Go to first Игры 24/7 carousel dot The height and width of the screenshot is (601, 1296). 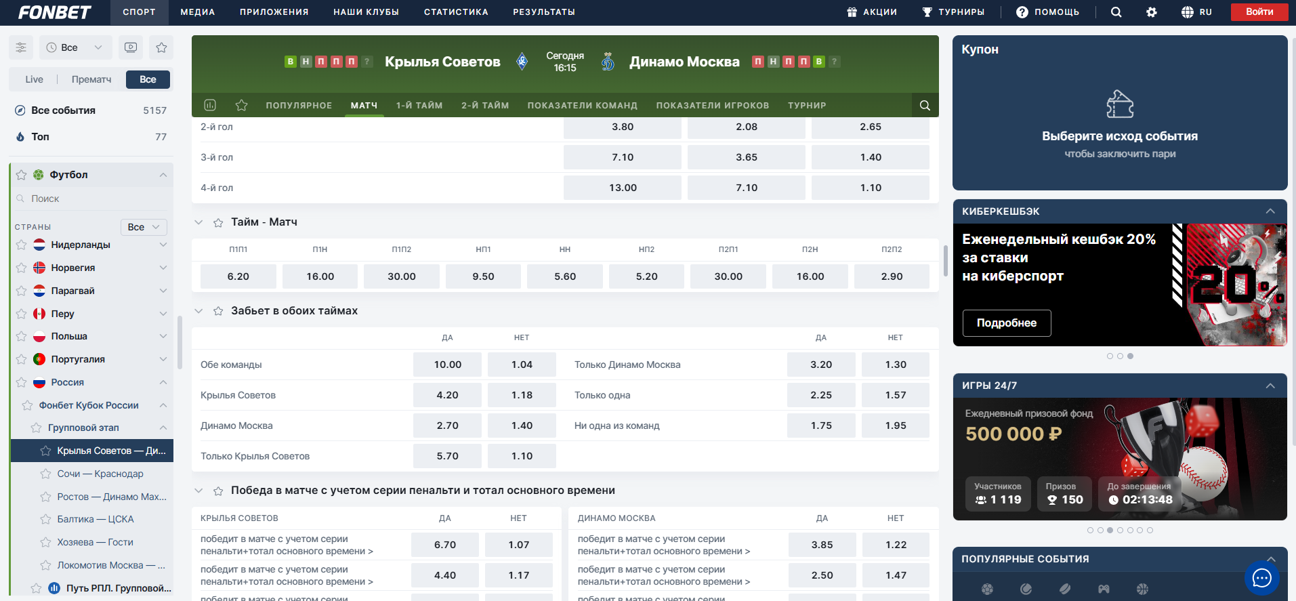pyautogui.click(x=1090, y=530)
